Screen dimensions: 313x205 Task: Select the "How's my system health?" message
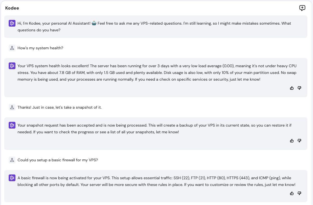[x=40, y=48]
